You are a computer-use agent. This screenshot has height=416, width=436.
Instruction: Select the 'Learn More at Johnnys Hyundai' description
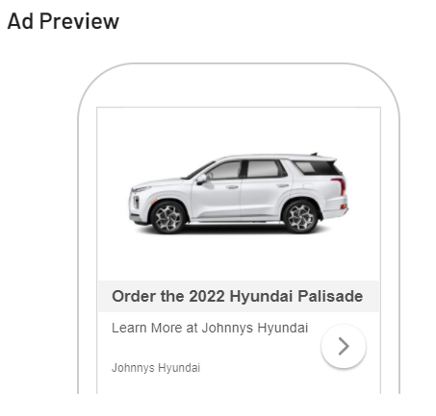pyautogui.click(x=210, y=328)
